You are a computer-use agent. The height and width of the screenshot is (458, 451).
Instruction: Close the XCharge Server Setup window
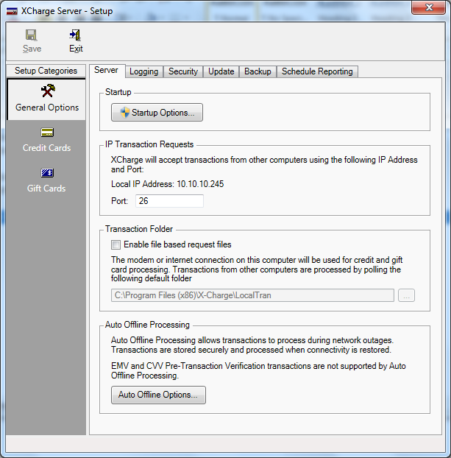click(x=428, y=7)
